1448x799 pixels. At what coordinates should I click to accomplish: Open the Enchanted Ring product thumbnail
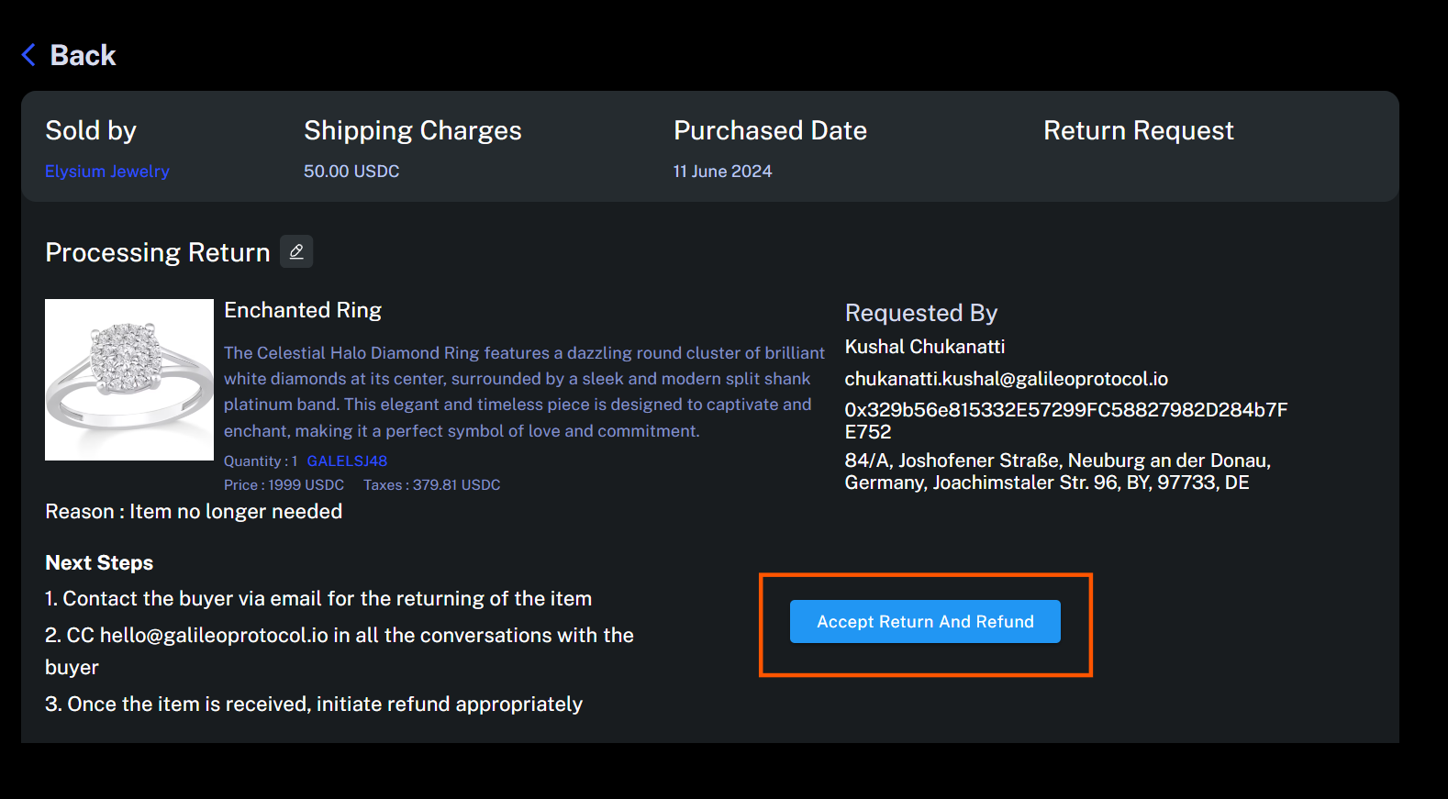coord(129,380)
